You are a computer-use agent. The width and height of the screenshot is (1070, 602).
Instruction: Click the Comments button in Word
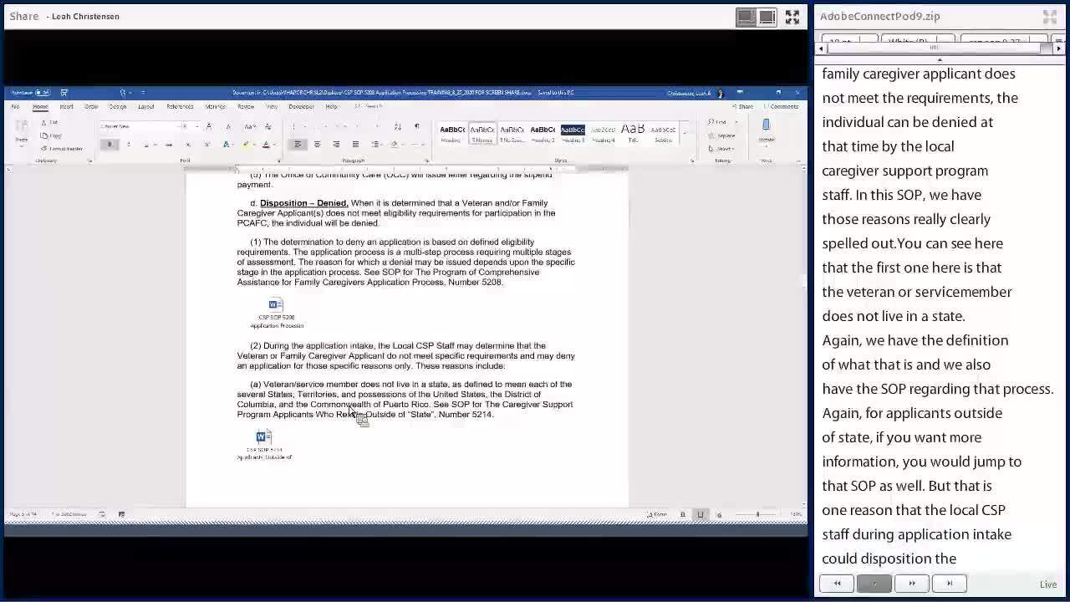coord(783,107)
